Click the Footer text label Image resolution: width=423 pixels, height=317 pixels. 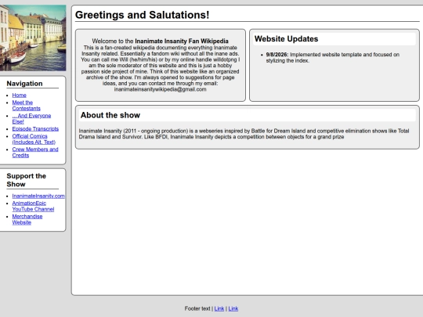click(197, 308)
